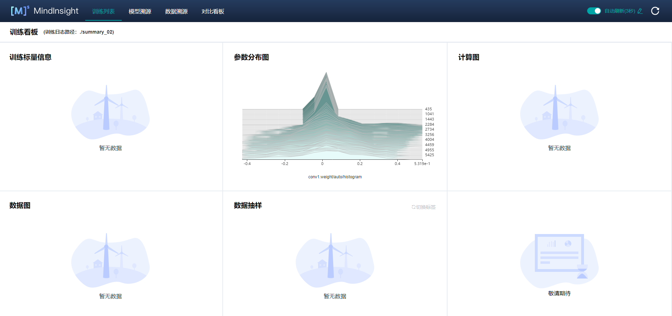This screenshot has height=316, width=672.
Task: Open the 训练标量信息 panel title
Action: coord(31,57)
